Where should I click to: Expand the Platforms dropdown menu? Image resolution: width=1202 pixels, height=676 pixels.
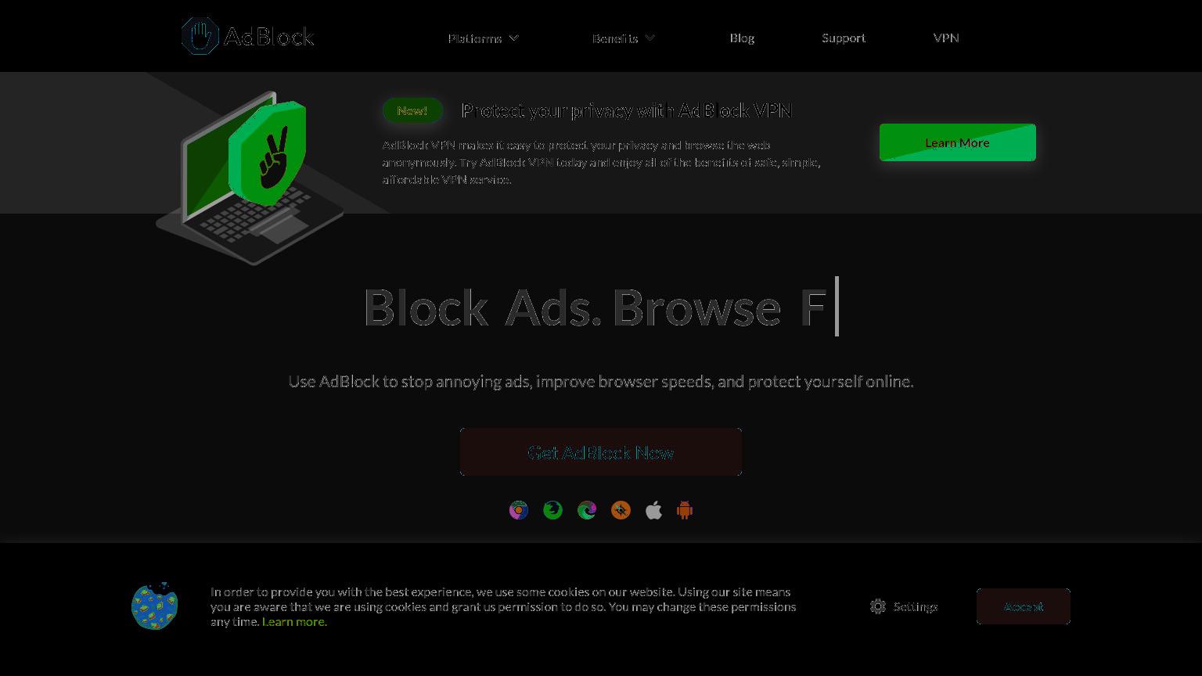pos(483,38)
